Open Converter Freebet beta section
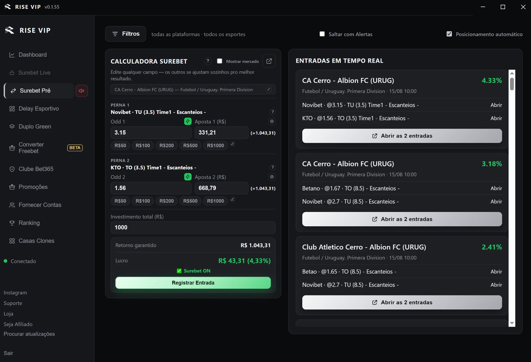The width and height of the screenshot is (531, 362). tap(46, 148)
